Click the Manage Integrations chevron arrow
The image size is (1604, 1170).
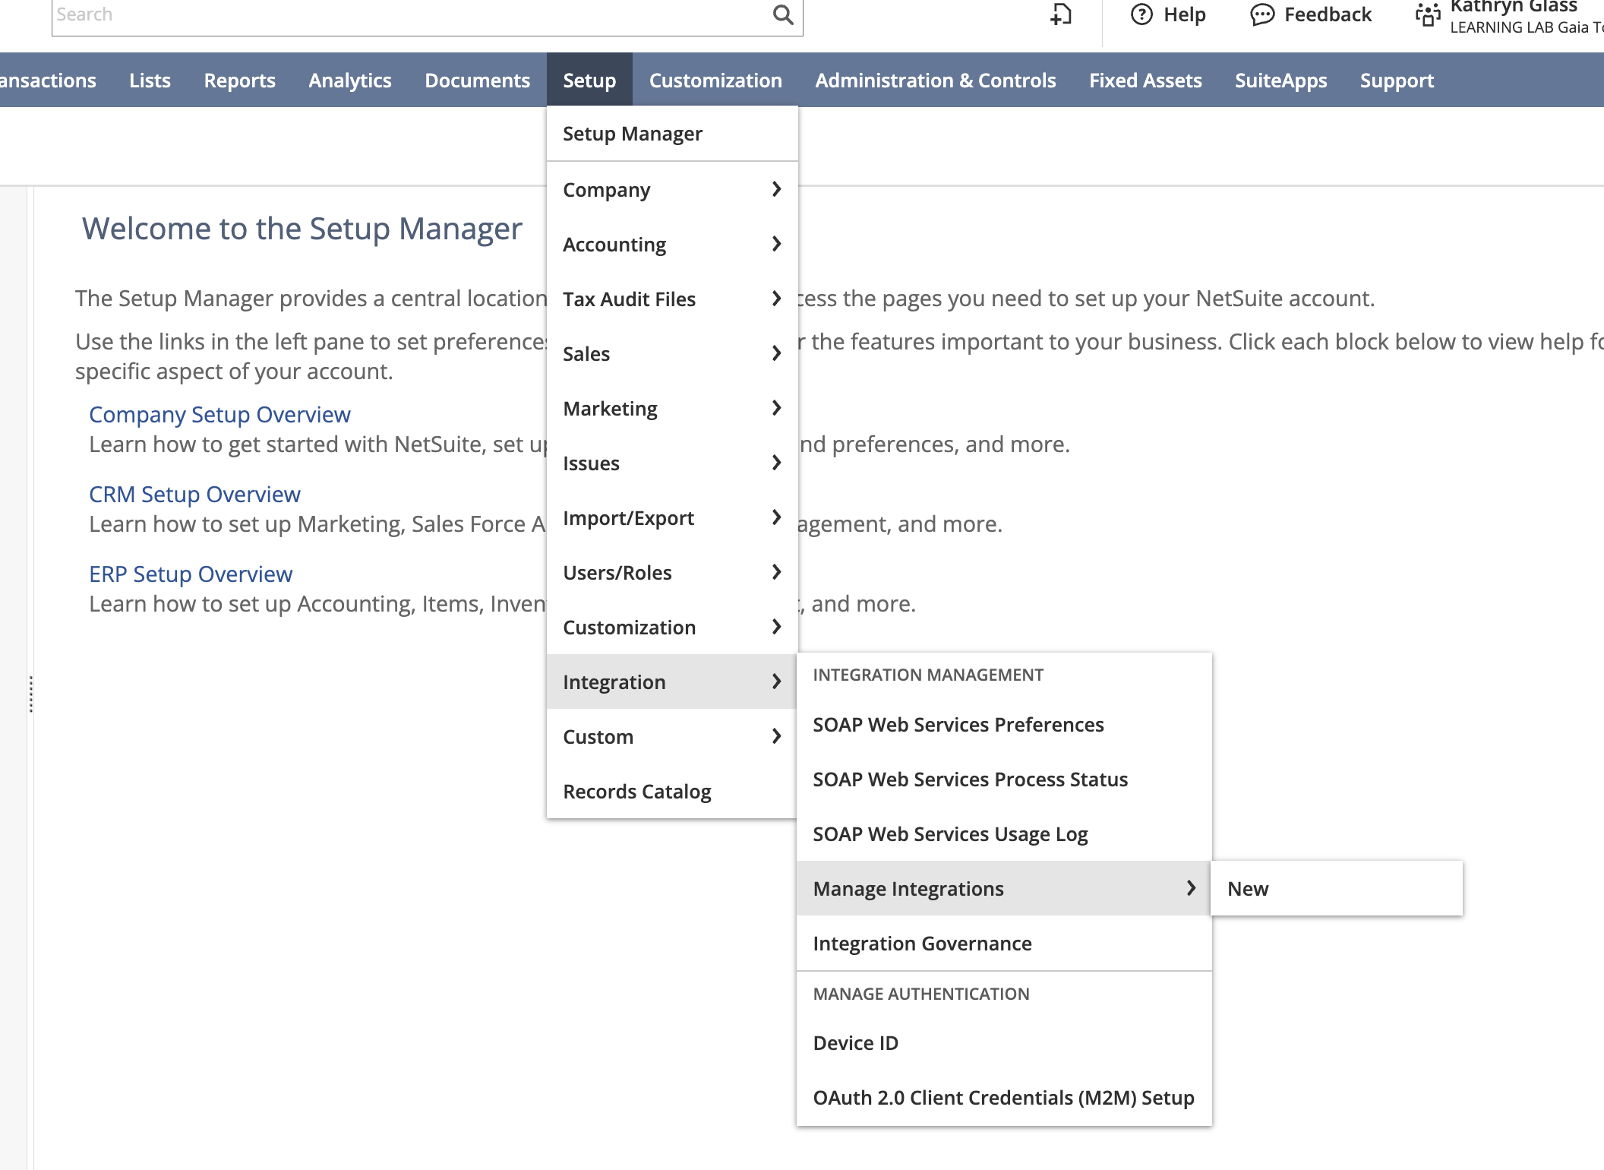pyautogui.click(x=1191, y=888)
